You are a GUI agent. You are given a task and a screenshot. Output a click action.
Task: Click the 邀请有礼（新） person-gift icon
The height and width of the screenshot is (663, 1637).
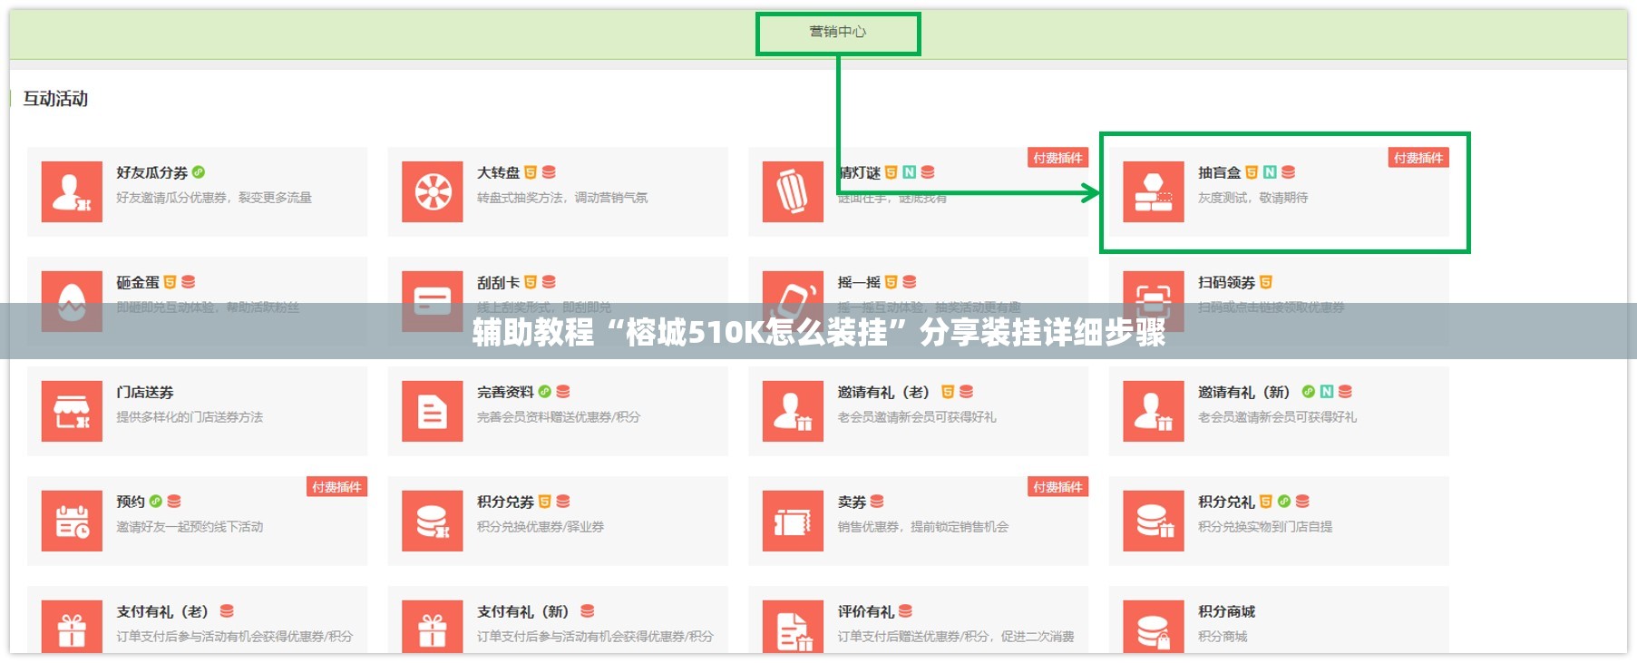coord(1154,411)
